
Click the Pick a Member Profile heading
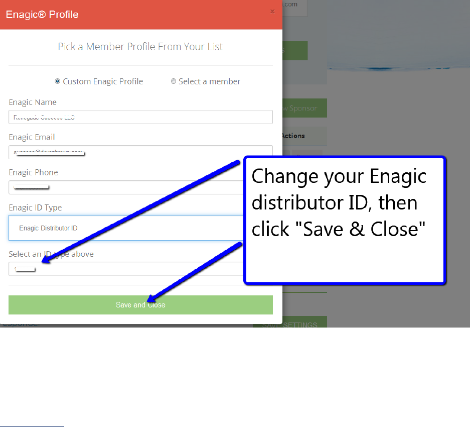pos(140,47)
